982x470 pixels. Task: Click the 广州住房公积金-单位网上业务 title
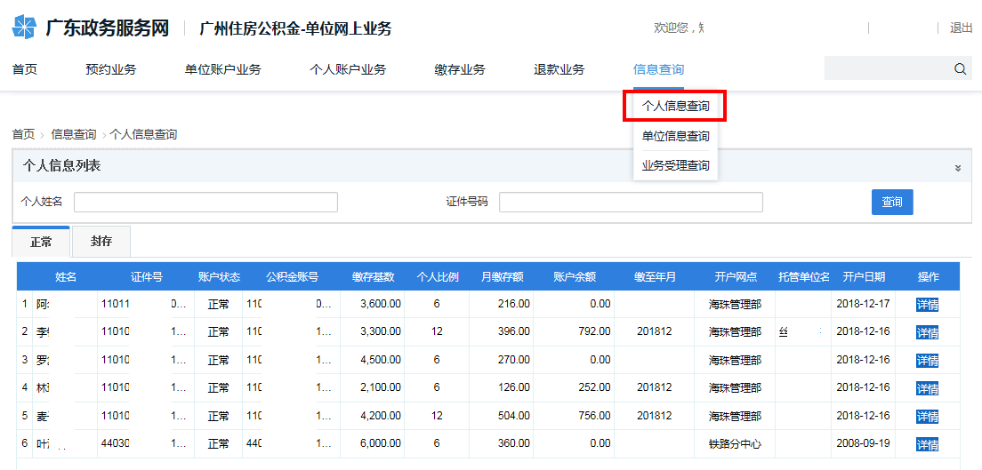295,28
